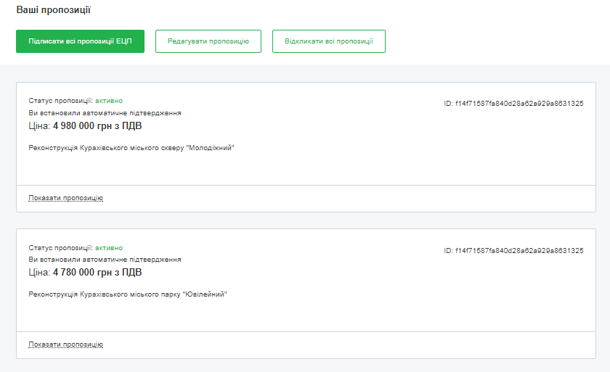The width and height of the screenshot is (610, 372).
Task: Click "Статус пропозиції:" label in the Ювілейний card
Action: point(60,247)
